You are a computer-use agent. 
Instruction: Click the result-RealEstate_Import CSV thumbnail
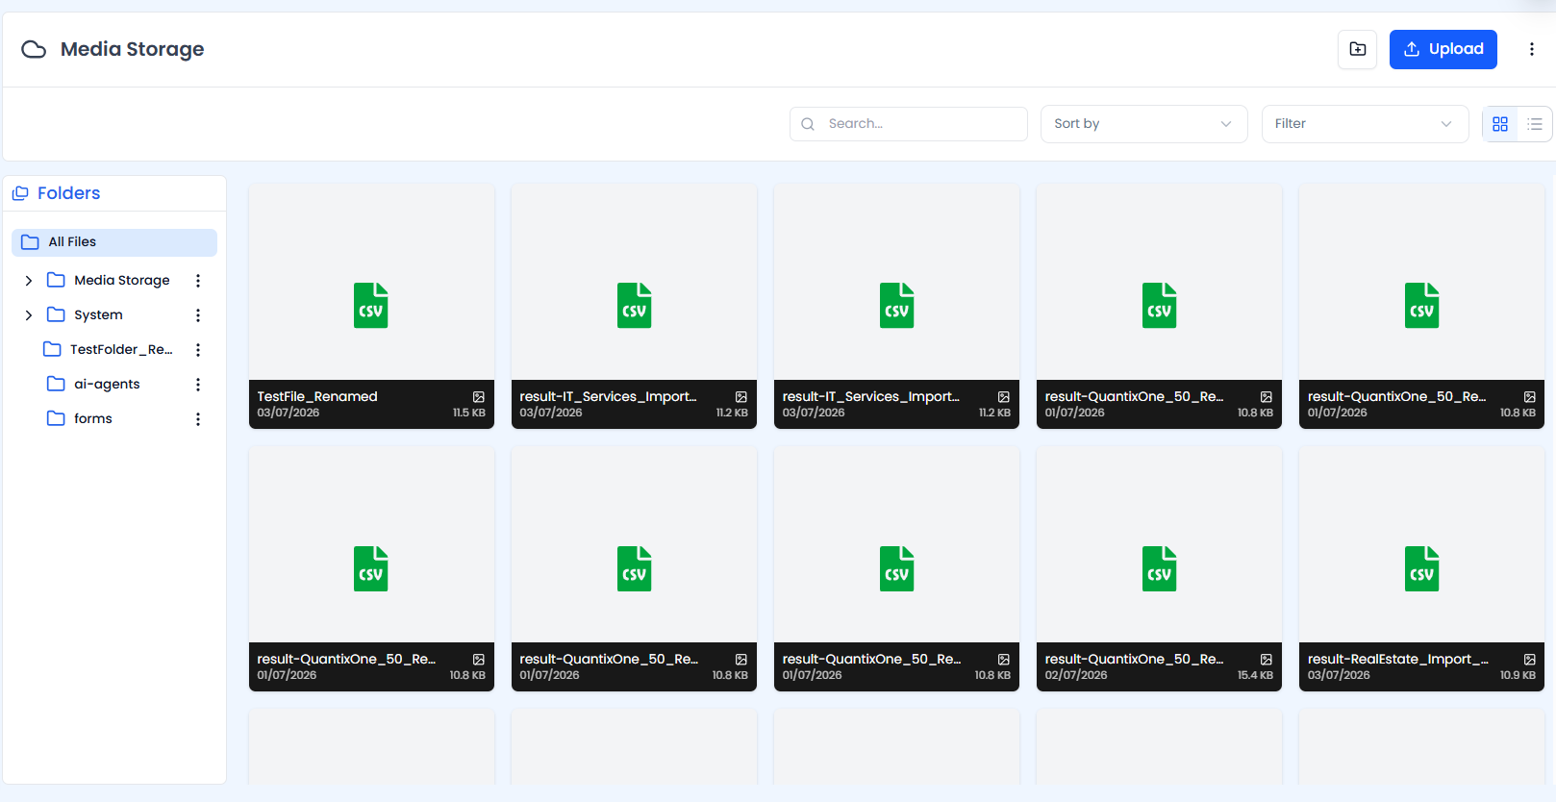(1421, 568)
